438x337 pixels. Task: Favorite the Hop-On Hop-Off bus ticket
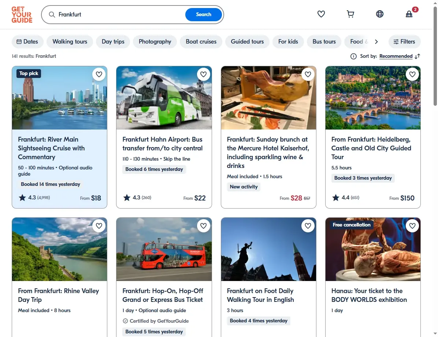(203, 226)
